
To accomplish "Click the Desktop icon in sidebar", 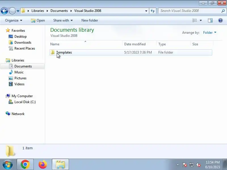I will (x=11, y=37).
